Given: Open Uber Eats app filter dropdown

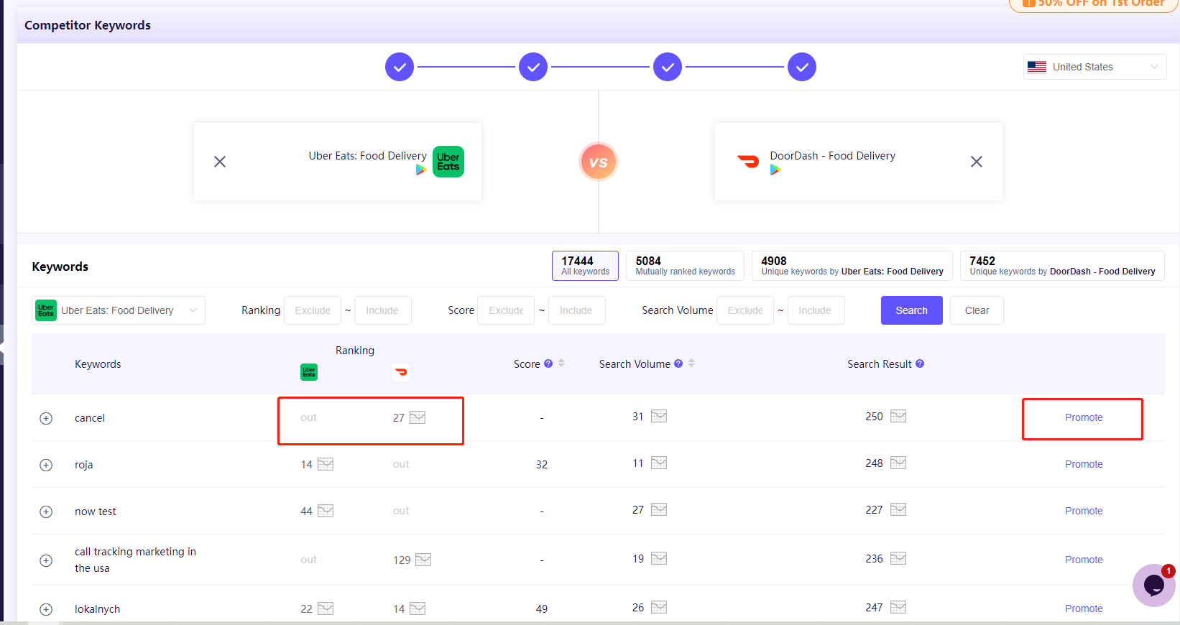Looking at the screenshot, I should pos(119,310).
